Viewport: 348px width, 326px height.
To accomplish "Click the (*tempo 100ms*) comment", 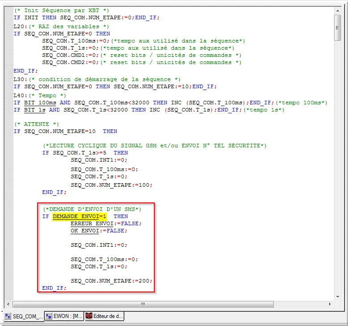I will coord(301,103).
